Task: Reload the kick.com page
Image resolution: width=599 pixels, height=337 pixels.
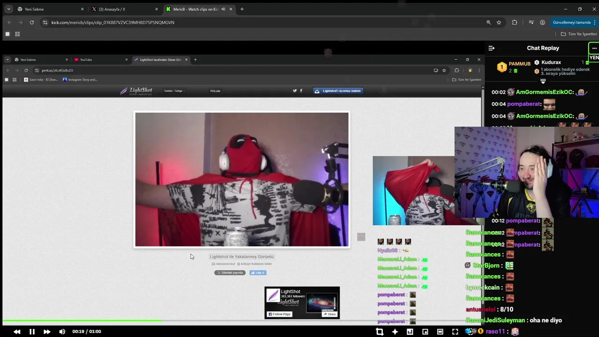Action: pyautogui.click(x=32, y=22)
